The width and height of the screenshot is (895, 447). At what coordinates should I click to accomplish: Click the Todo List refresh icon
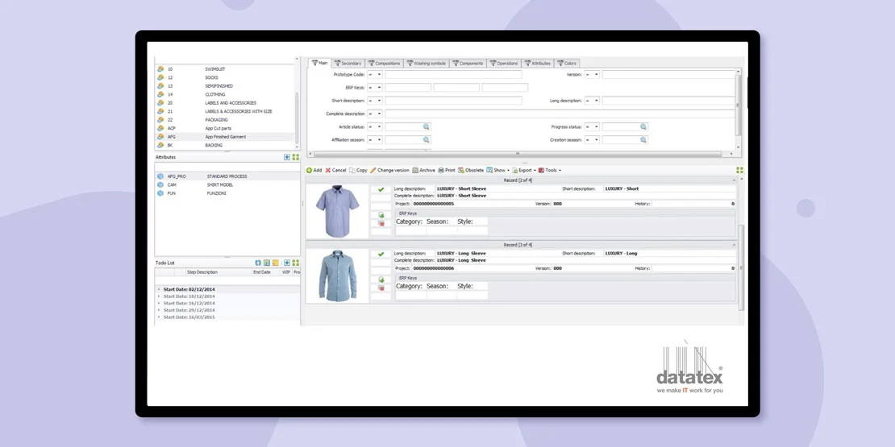tap(258, 263)
